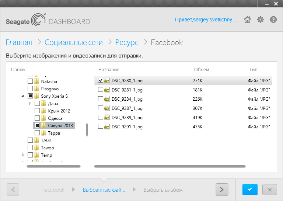The height and width of the screenshot is (201, 283).
Task: Select Facebook wizard step
Action: (53, 190)
